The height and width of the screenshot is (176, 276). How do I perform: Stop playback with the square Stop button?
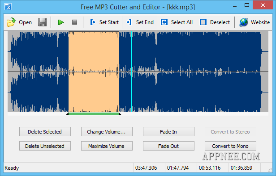[75, 22]
